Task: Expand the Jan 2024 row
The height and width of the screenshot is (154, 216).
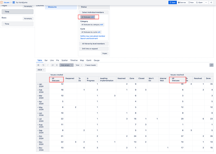Action: click(38, 84)
